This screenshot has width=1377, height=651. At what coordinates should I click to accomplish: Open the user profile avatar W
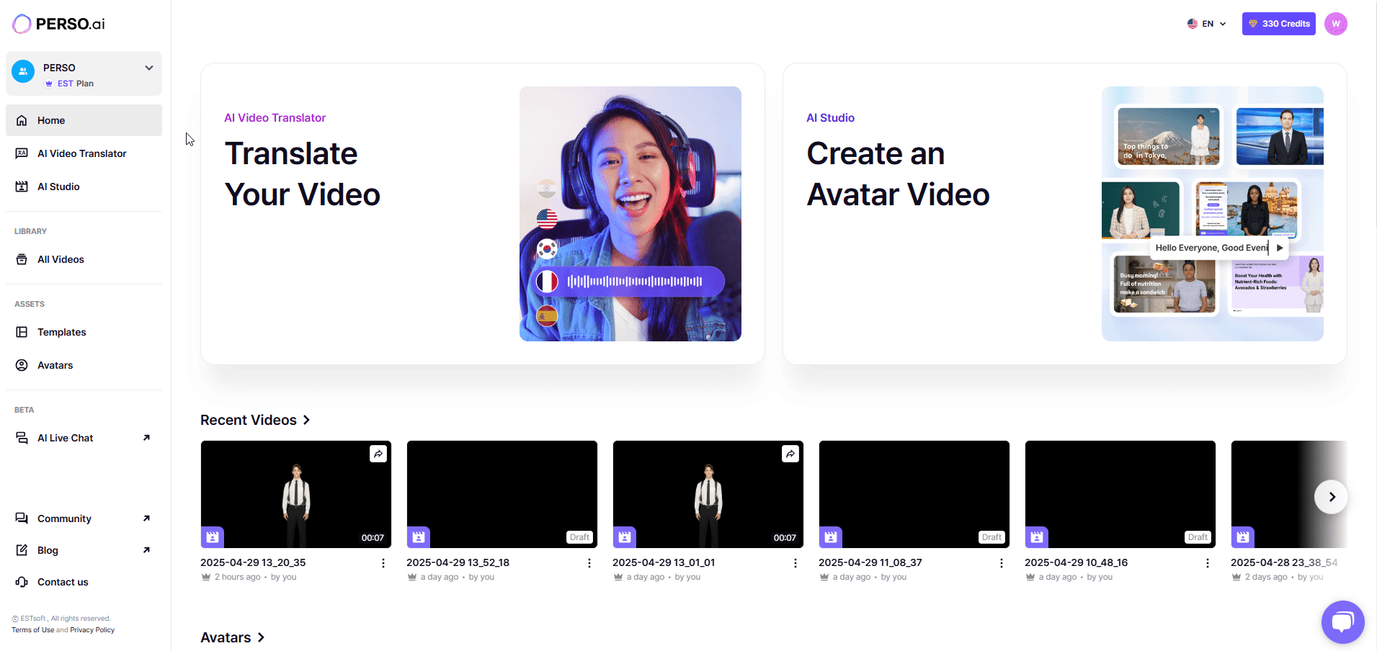pyautogui.click(x=1336, y=24)
